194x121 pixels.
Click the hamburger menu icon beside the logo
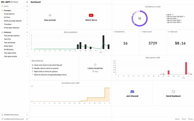[27, 2]
